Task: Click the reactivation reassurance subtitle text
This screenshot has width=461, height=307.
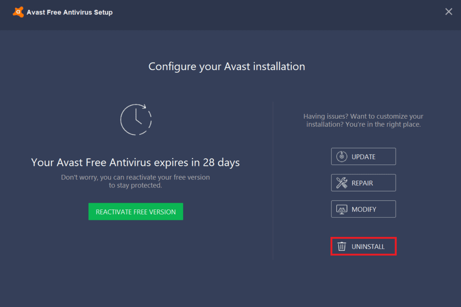Action: 136,181
